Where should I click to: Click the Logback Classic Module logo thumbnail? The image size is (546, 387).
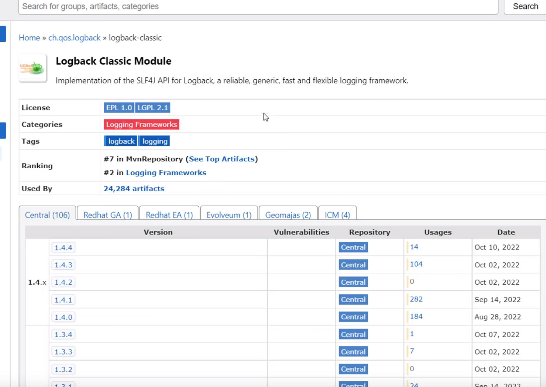pos(33,68)
